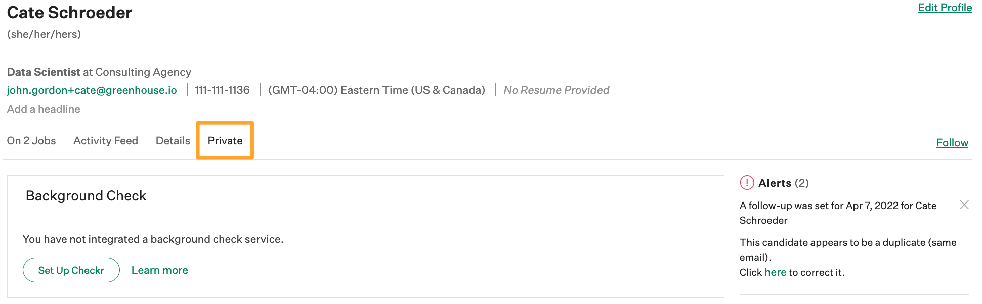The height and width of the screenshot is (304, 982).
Task: Click the red Alerts exclamation icon
Action: pyautogui.click(x=747, y=183)
